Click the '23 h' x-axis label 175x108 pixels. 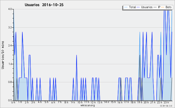[x=166, y=102]
